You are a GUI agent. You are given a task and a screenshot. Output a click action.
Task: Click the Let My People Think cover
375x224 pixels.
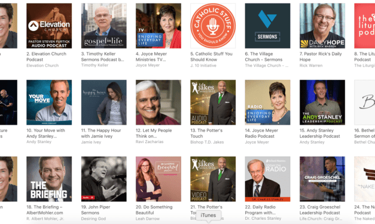(x=158, y=102)
